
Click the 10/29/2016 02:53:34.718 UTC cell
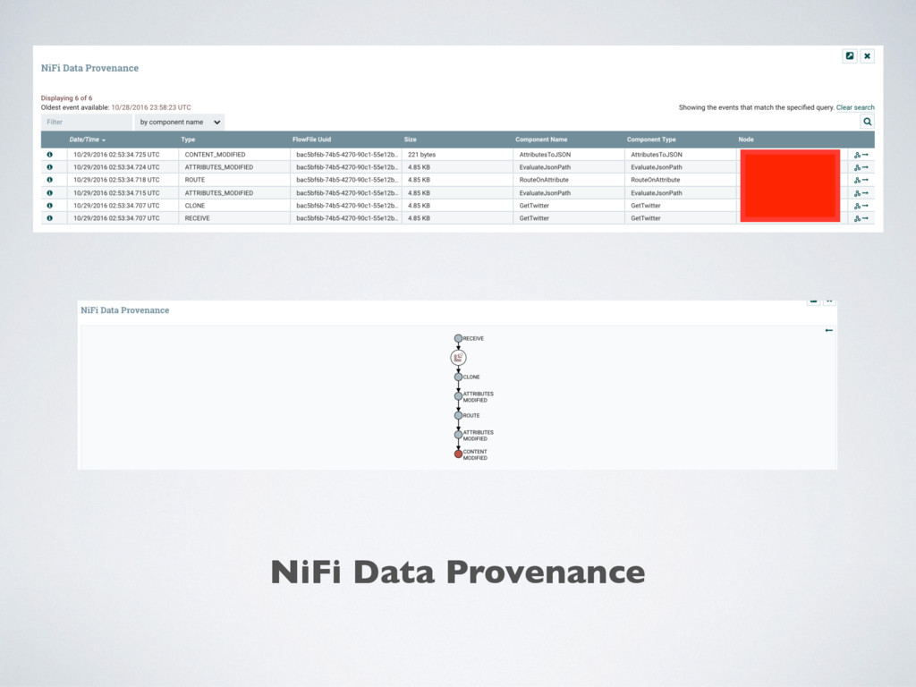(x=116, y=180)
